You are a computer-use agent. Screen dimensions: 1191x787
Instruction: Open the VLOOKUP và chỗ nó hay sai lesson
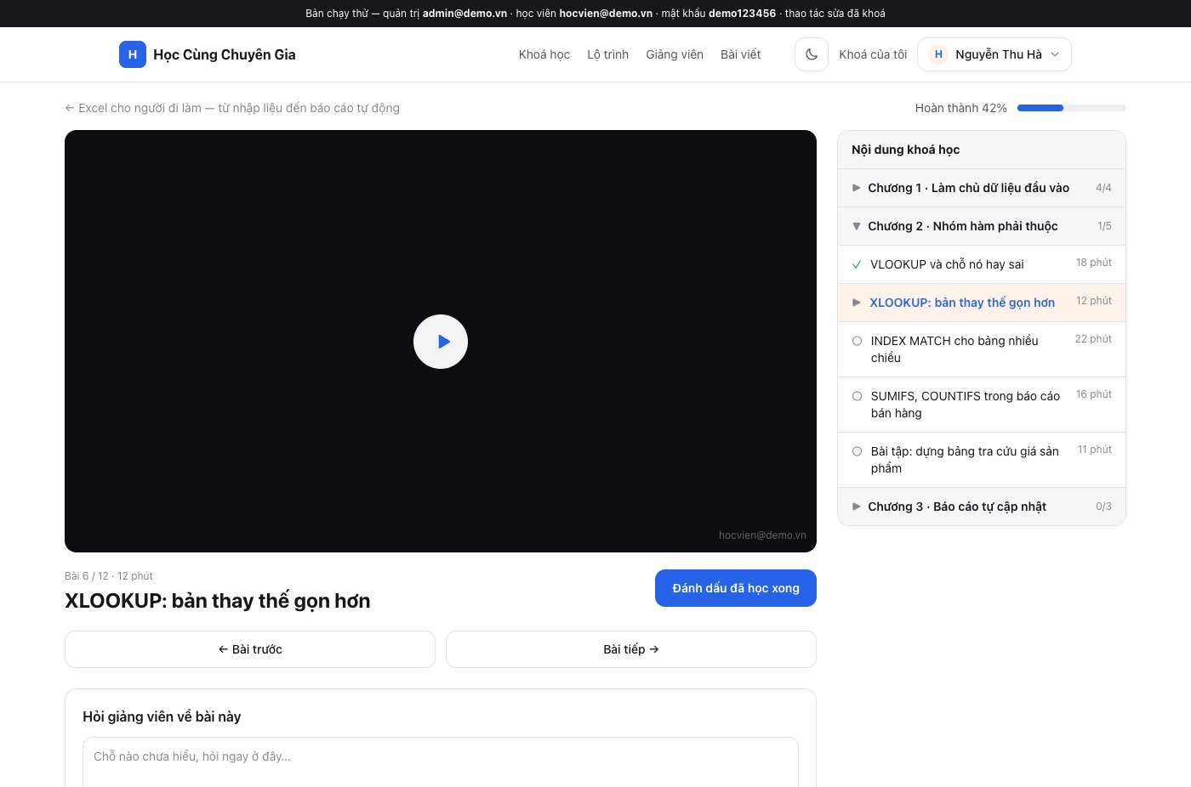982,264
